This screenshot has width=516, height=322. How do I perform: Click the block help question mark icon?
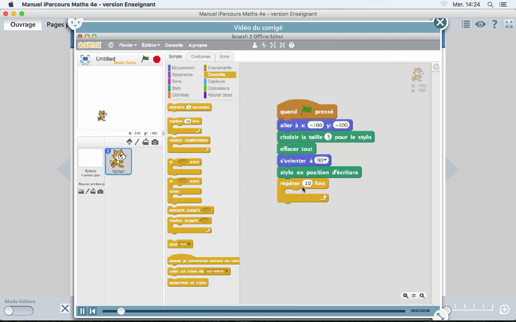[x=291, y=45]
